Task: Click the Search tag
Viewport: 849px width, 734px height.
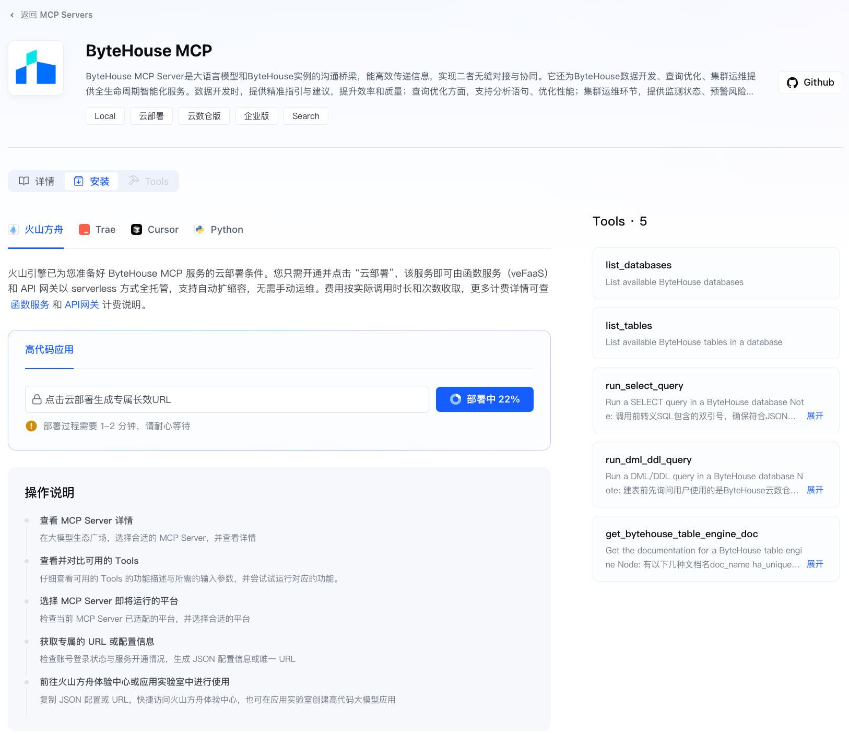Action: [x=306, y=116]
